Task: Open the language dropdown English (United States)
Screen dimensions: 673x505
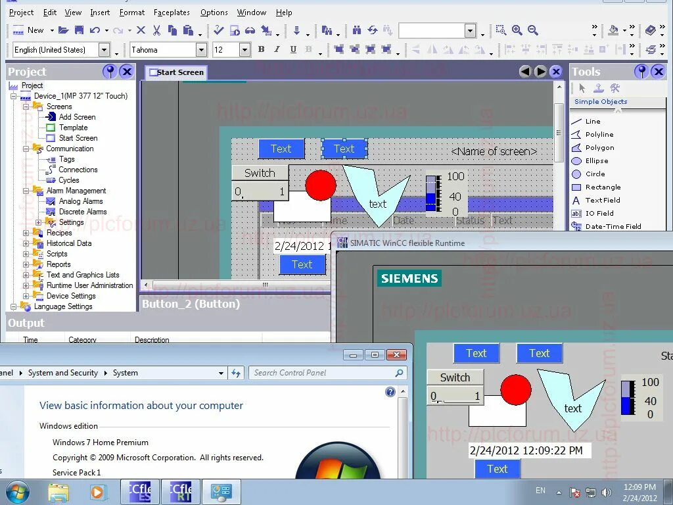Action: [104, 50]
